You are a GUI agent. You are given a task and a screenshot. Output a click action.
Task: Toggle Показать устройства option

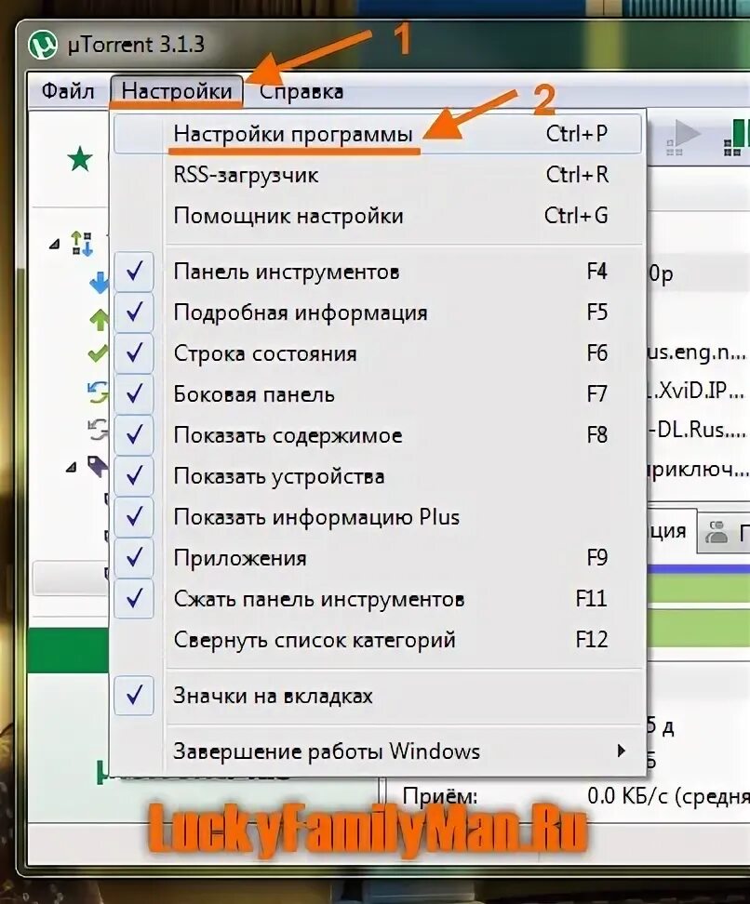(x=377, y=476)
